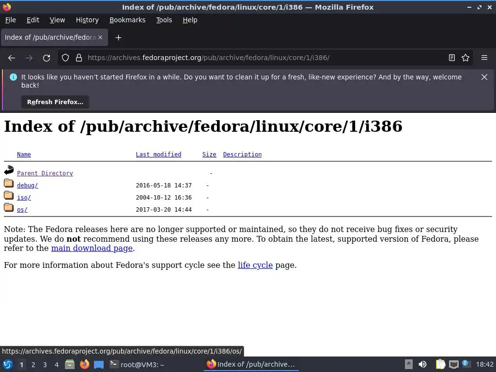Open a new tab with plus button
Image resolution: width=496 pixels, height=372 pixels.
[118, 38]
